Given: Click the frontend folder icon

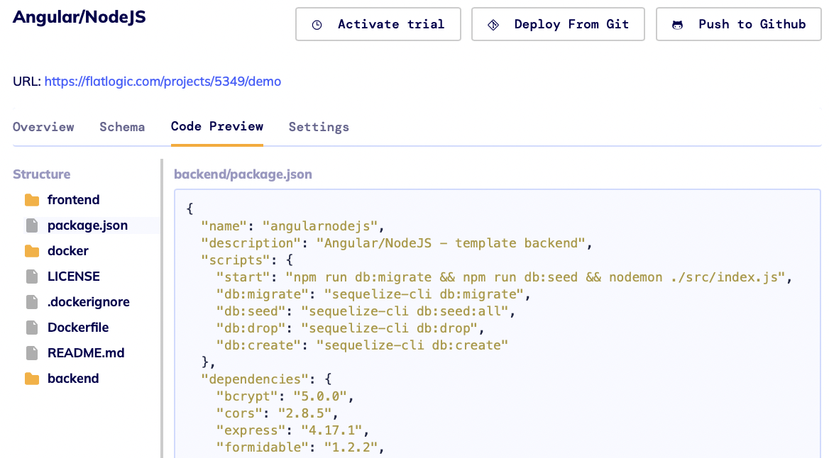Looking at the screenshot, I should pyautogui.click(x=32, y=200).
